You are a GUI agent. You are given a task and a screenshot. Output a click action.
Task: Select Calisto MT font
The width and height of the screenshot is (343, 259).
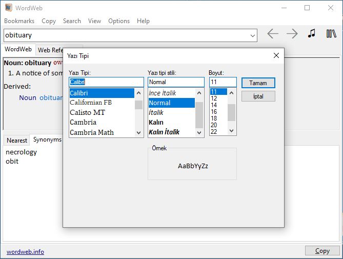[102, 112]
